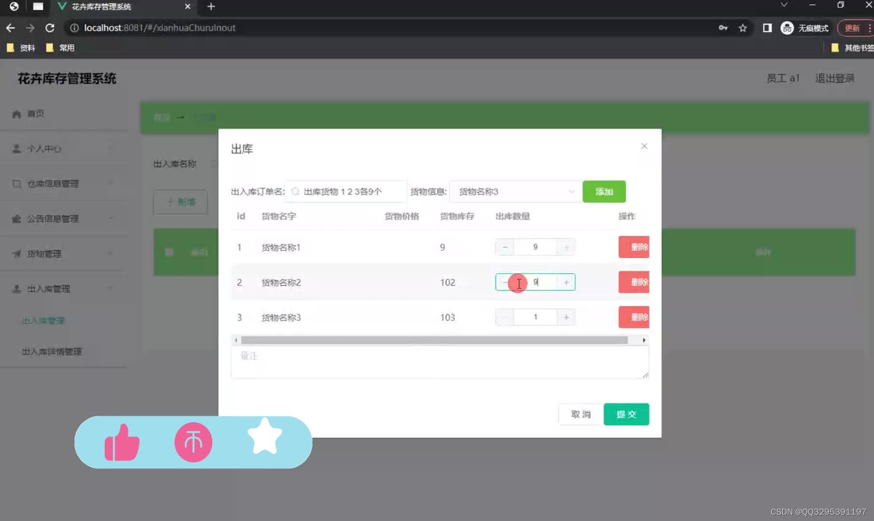This screenshot has width=874, height=521.
Task: Click the address bar URL
Action: (160, 28)
